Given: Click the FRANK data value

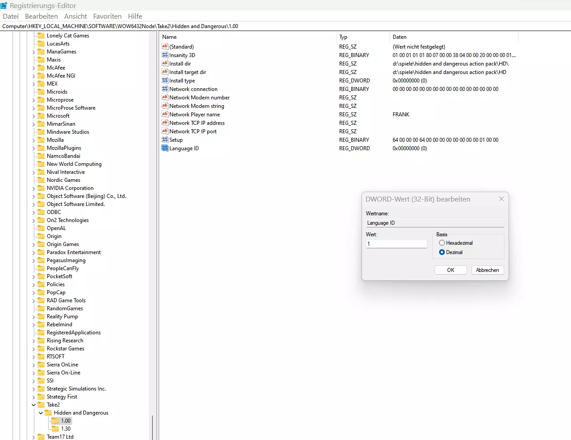Looking at the screenshot, I should pos(401,115).
